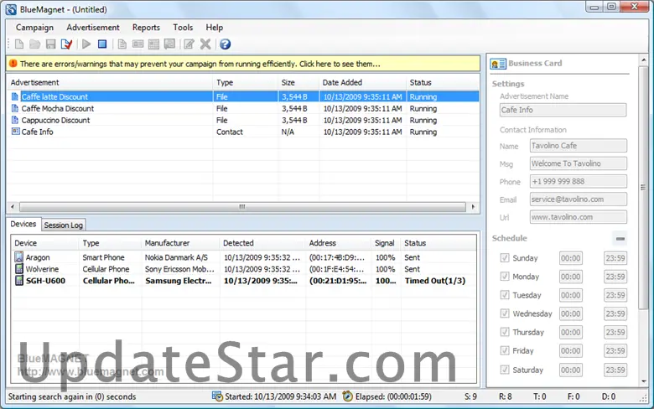Start the campaign with the play icon

(86, 44)
